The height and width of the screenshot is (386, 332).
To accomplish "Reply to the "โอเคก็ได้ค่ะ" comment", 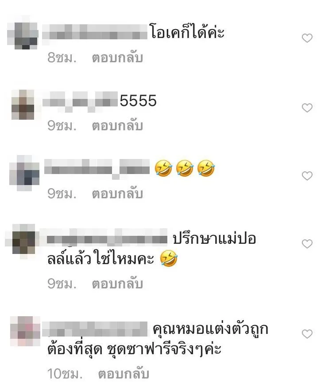I will tap(117, 58).
